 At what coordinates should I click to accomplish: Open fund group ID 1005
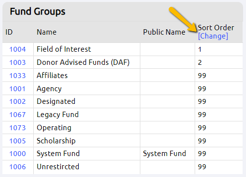pos(18,141)
